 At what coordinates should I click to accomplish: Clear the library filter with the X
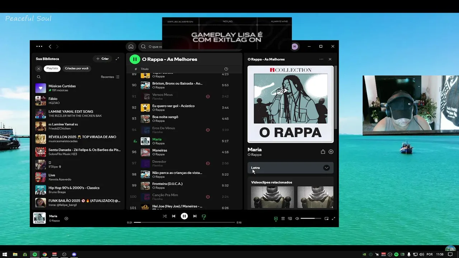39,68
